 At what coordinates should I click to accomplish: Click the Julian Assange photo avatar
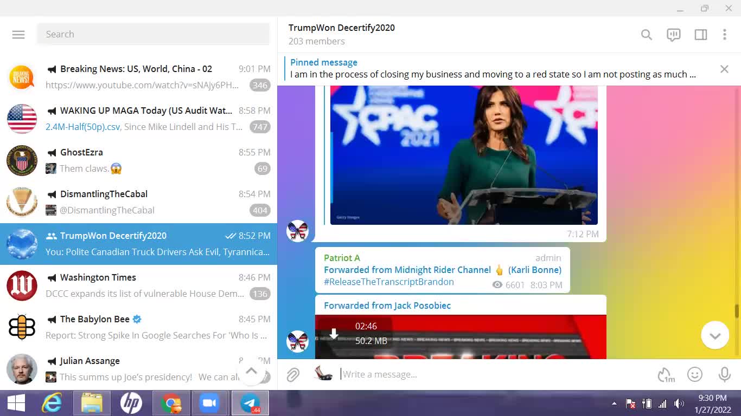22,369
